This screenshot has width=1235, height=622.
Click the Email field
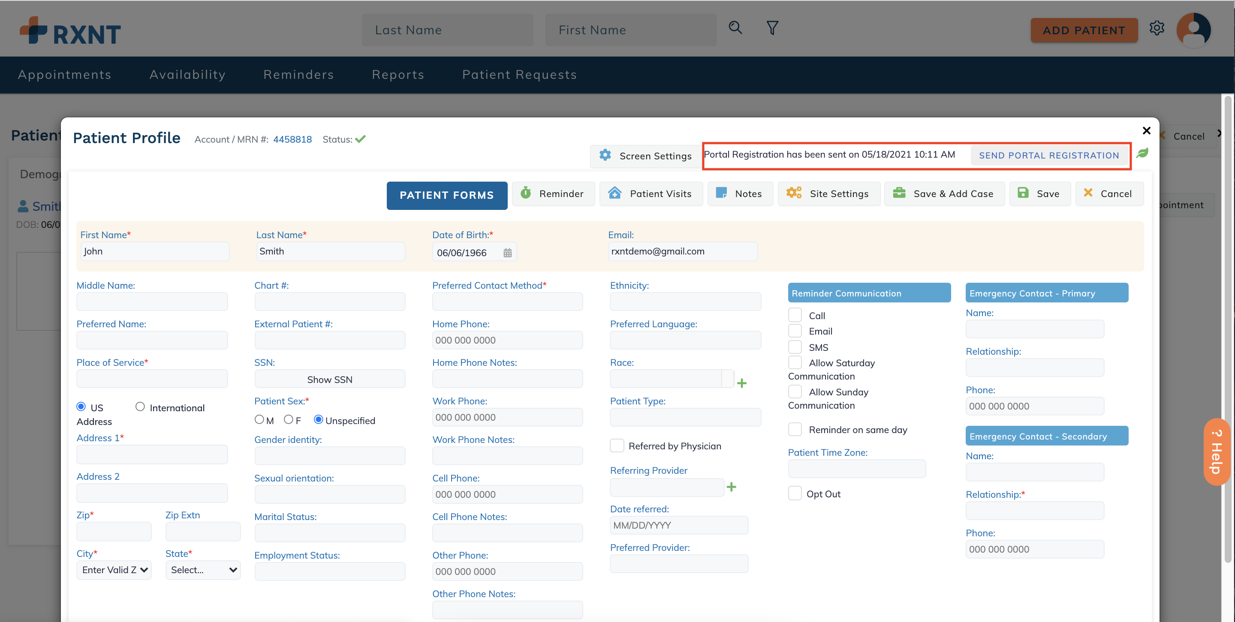(682, 251)
